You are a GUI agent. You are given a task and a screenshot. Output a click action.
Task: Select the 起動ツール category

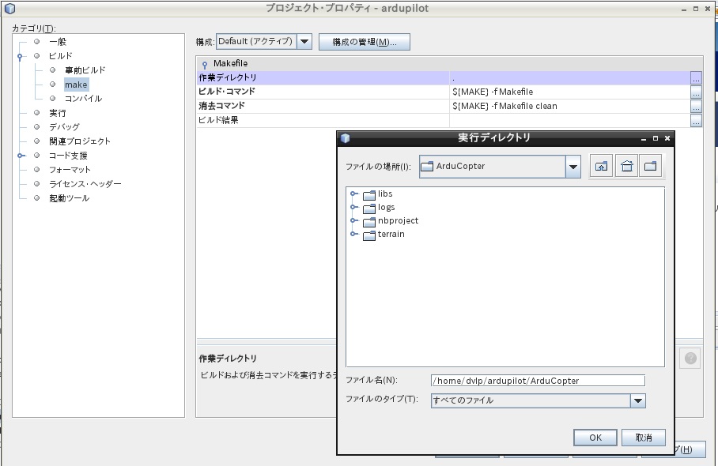69,198
